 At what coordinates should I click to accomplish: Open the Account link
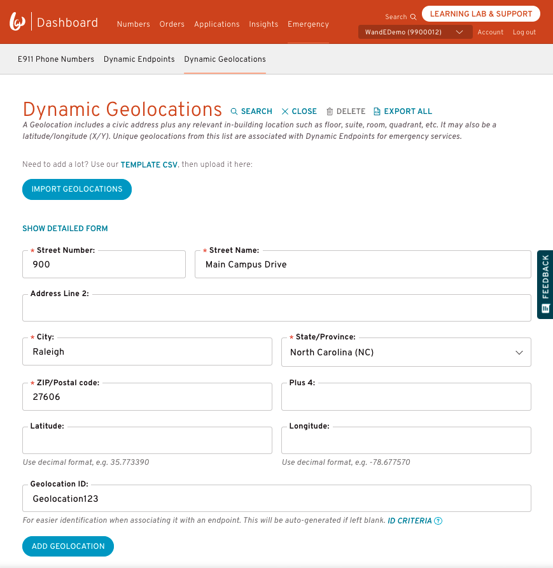[491, 32]
